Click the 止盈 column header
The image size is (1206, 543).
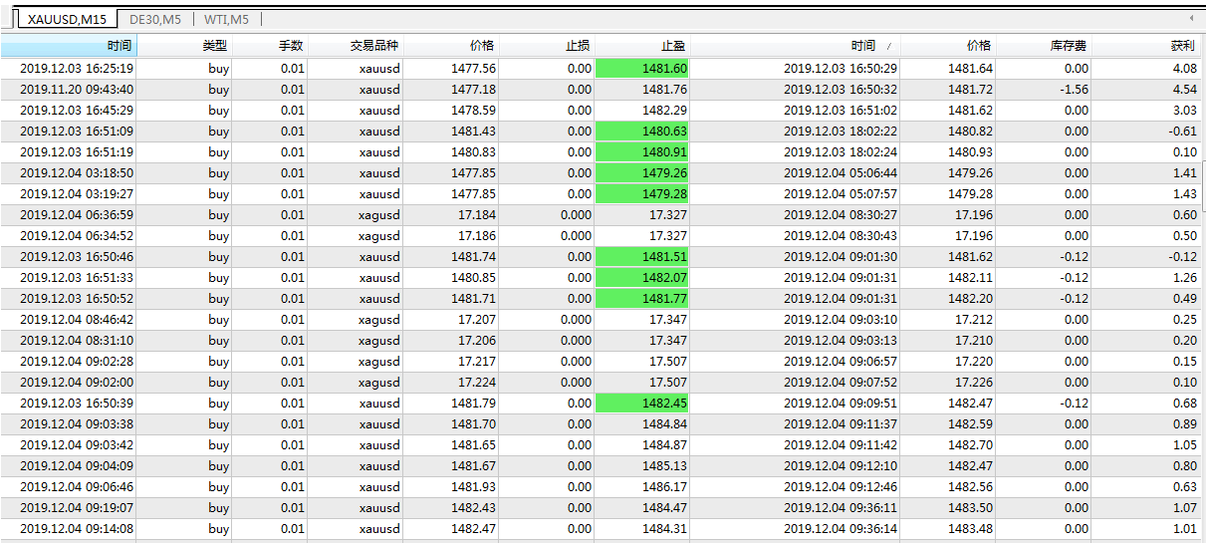click(x=673, y=46)
